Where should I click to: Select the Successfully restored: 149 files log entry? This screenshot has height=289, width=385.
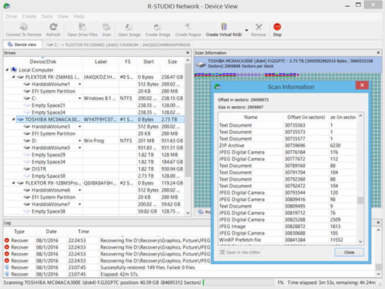point(147,267)
